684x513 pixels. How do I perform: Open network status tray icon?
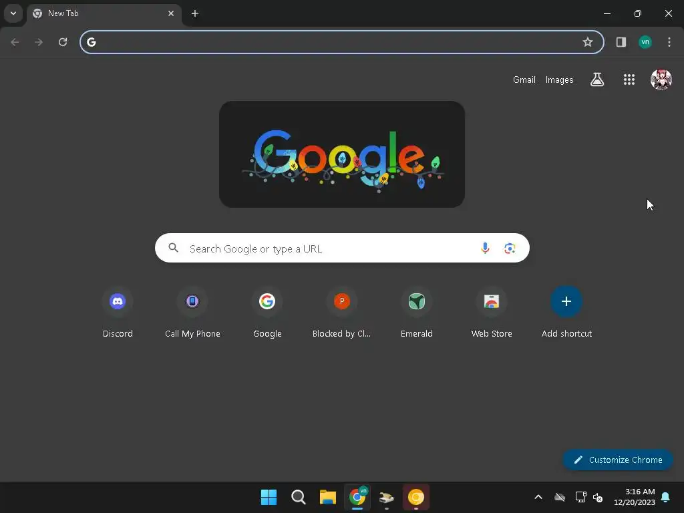580,497
